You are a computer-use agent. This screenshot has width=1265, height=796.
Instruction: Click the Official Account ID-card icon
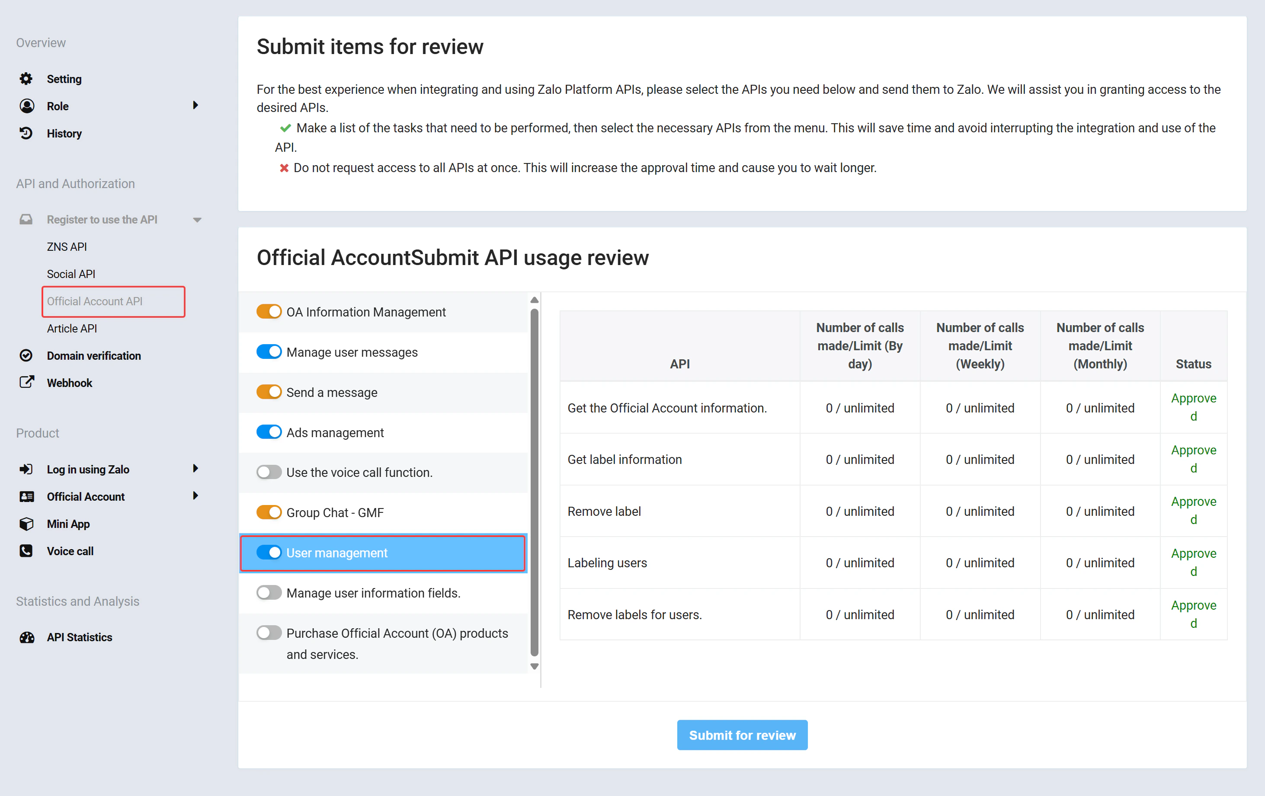tap(26, 497)
